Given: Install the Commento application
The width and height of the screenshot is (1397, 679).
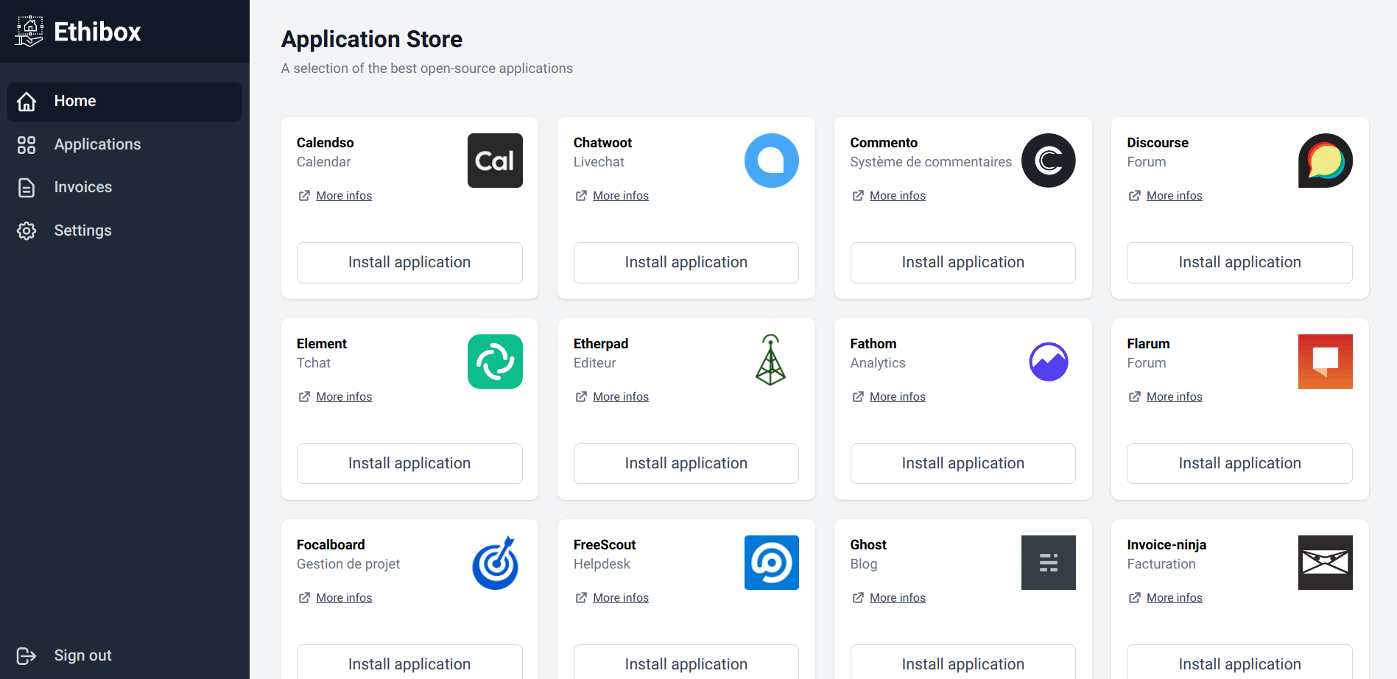Looking at the screenshot, I should pyautogui.click(x=963, y=263).
